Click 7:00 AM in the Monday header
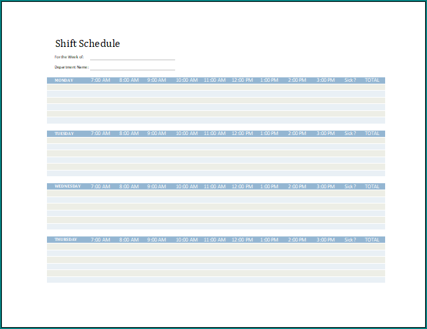 pyautogui.click(x=100, y=80)
